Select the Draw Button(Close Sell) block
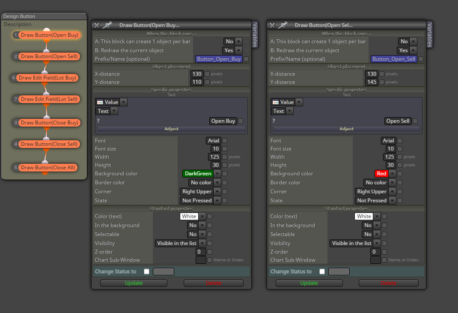 (49, 144)
